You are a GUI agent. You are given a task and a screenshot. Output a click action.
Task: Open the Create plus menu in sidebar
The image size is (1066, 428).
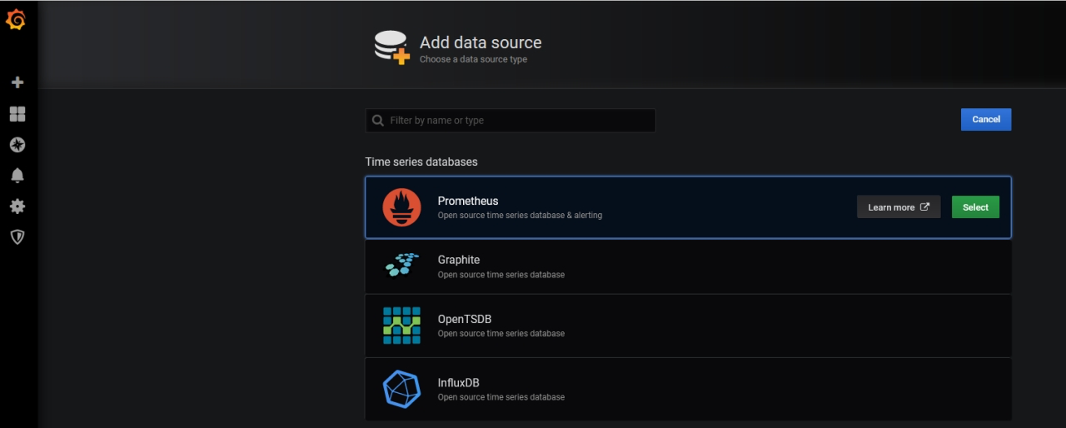17,82
